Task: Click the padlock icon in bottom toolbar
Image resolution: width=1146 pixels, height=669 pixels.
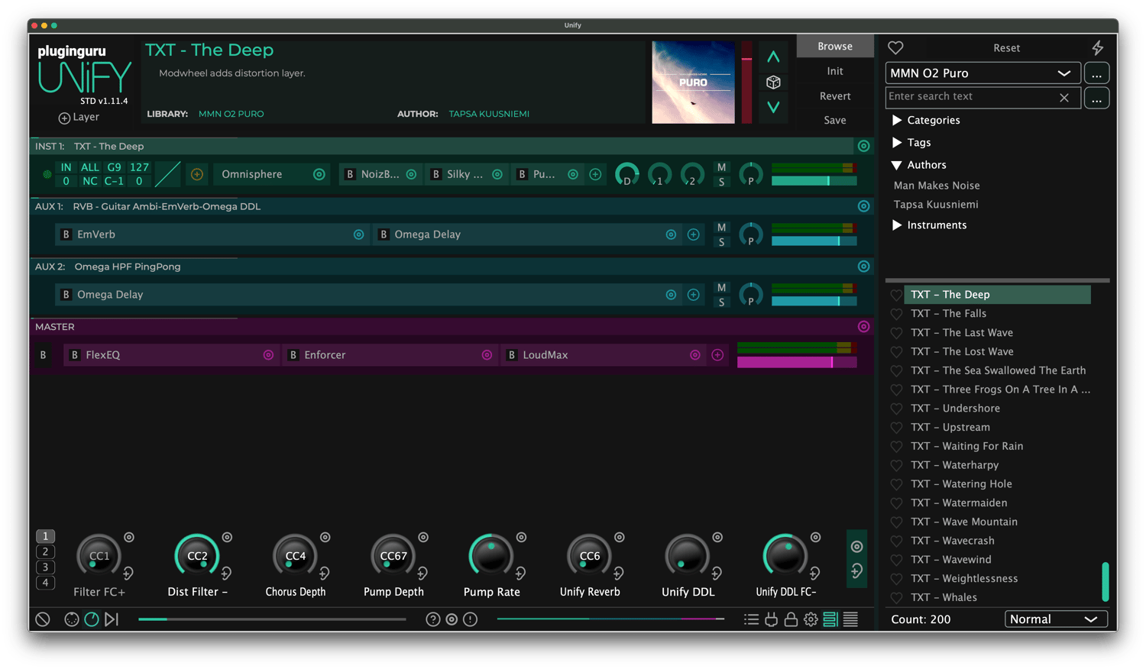Action: (x=791, y=619)
